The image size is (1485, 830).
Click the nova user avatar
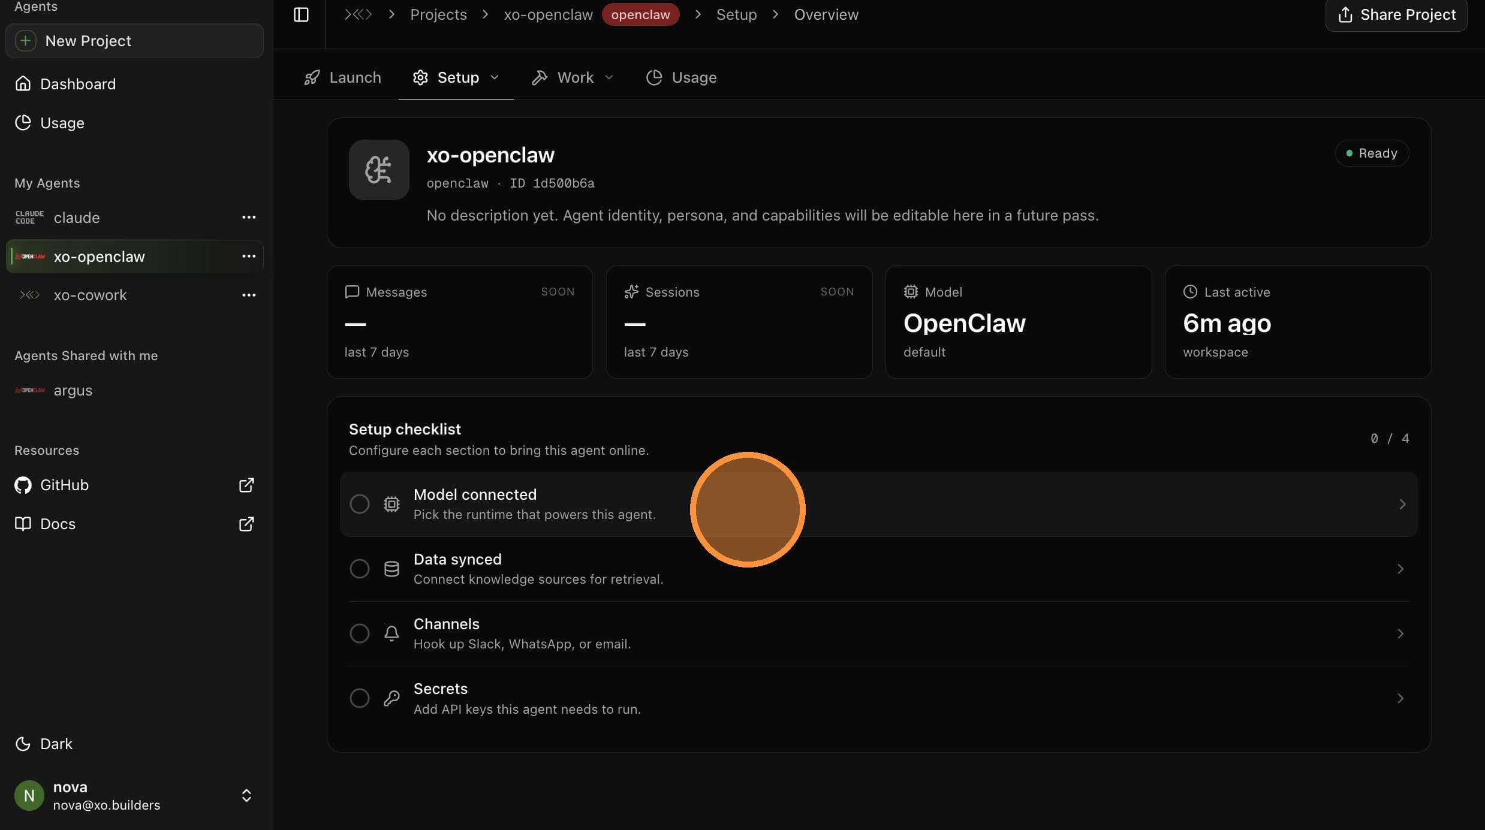point(29,796)
